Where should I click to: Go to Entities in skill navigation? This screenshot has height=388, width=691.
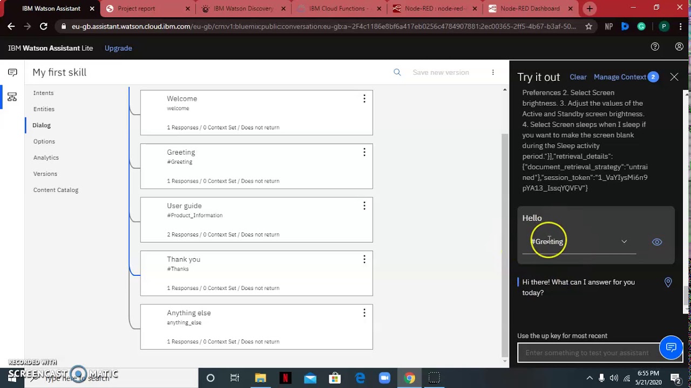[x=44, y=109]
